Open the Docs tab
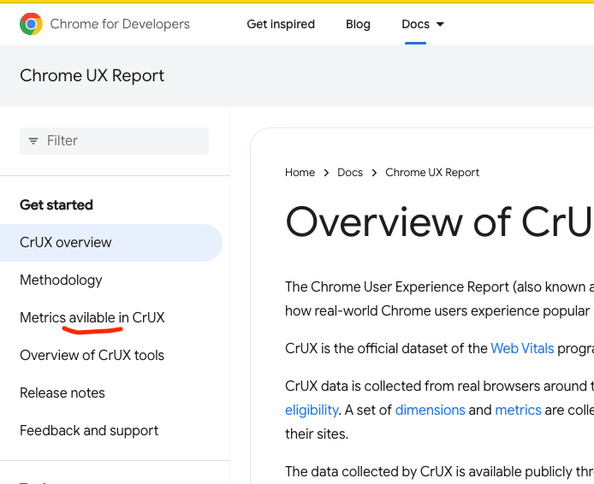 pyautogui.click(x=415, y=24)
